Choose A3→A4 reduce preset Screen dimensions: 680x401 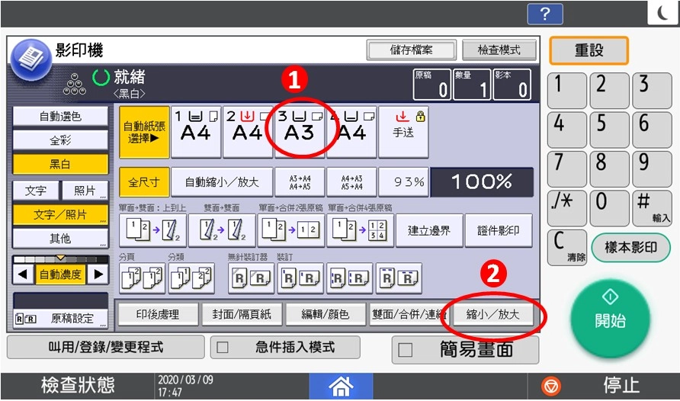(x=300, y=182)
